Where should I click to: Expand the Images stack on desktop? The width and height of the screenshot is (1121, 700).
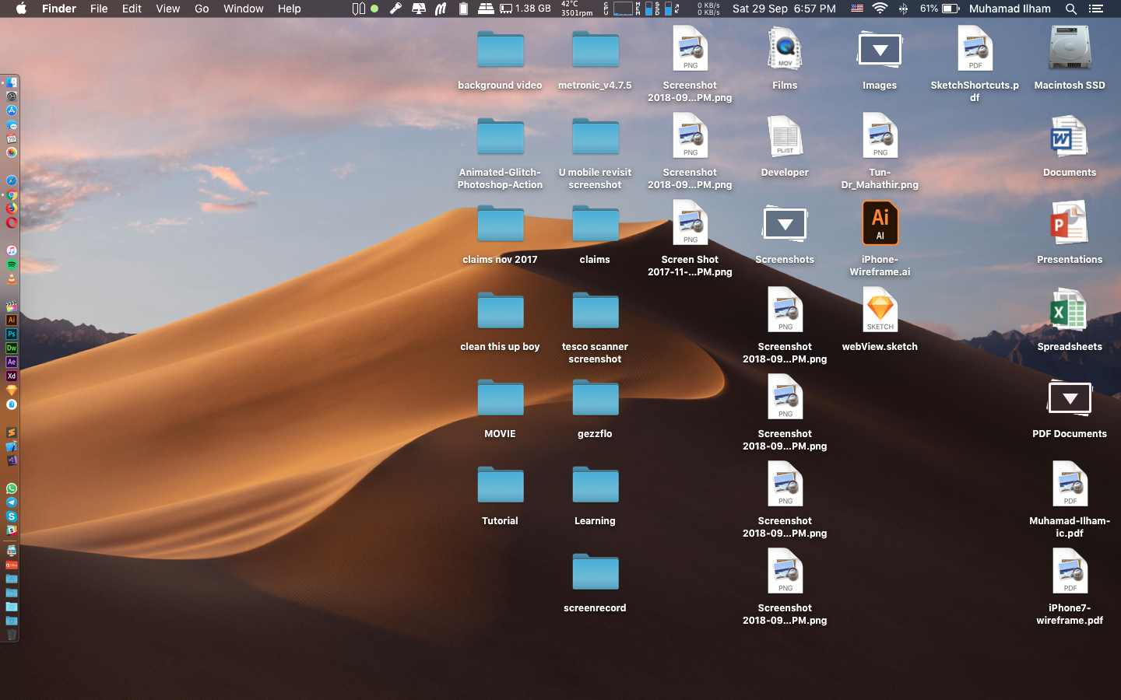pos(879,51)
